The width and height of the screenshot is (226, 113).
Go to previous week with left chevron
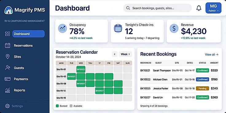point(115,54)
